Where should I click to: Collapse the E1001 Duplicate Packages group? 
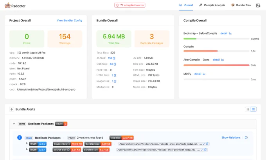(14, 124)
